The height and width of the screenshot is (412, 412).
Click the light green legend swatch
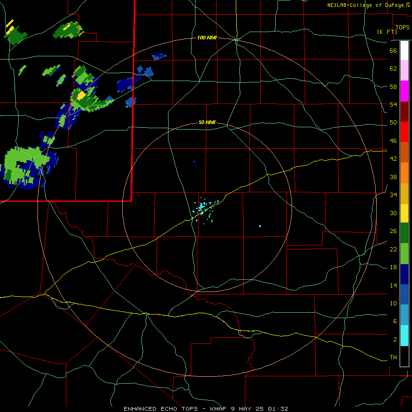point(404,254)
